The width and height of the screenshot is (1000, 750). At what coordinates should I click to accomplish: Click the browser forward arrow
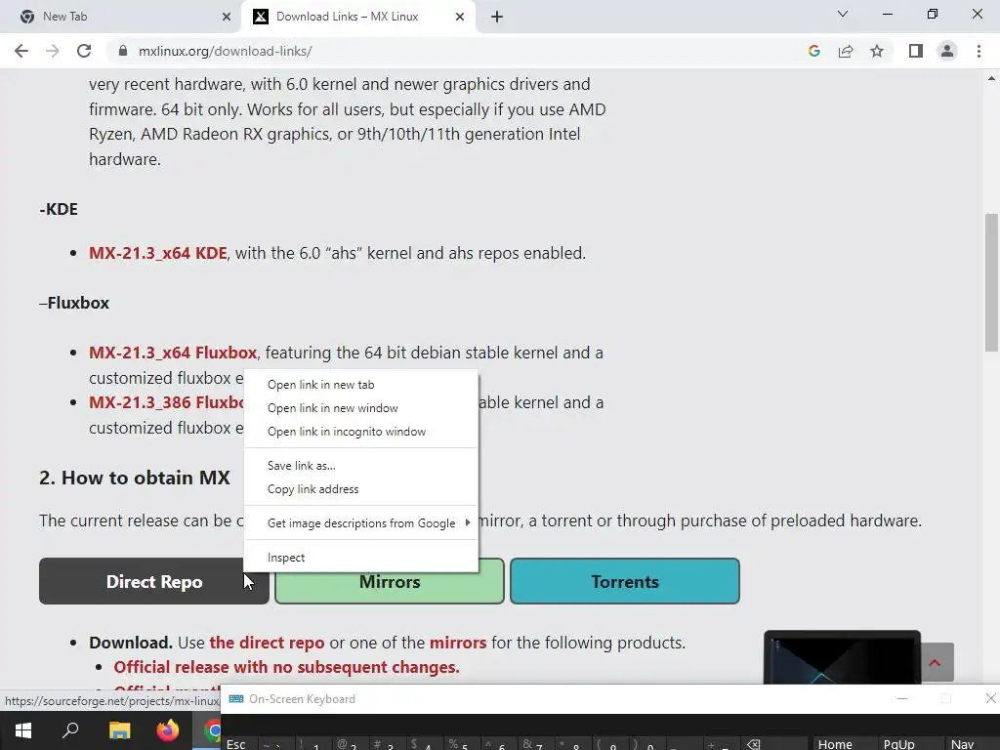coord(53,51)
